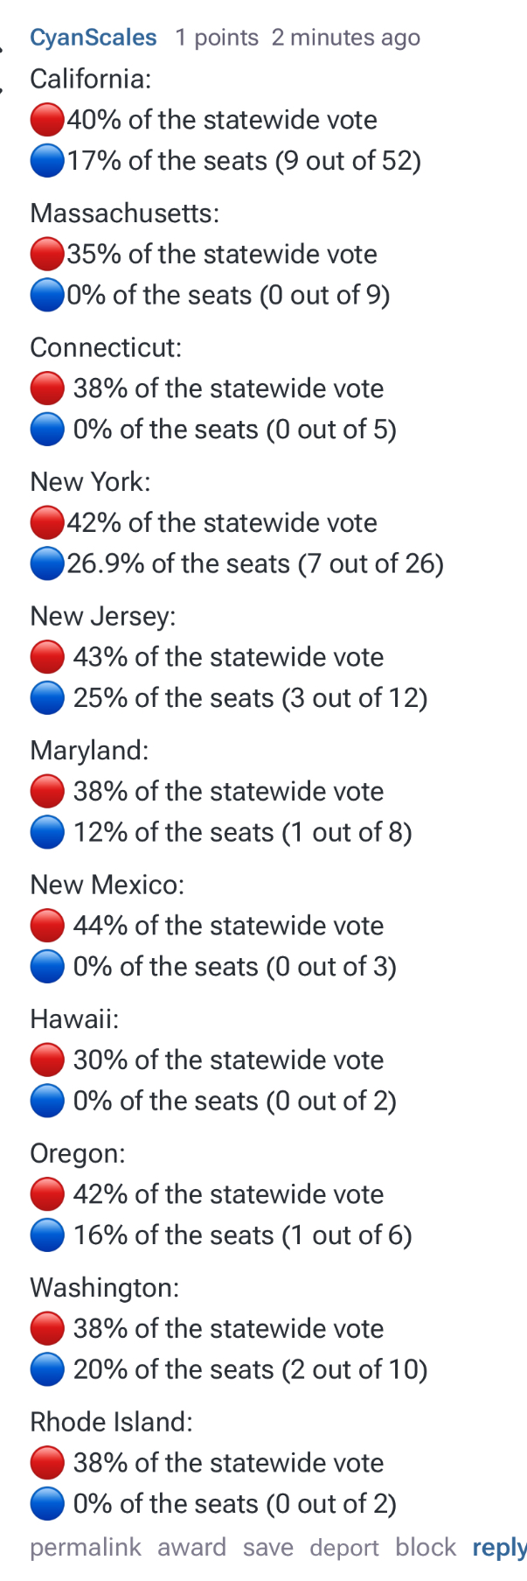Select the red circle in the Oregon entry
Image resolution: width=527 pixels, height=1581 pixels.
47,1194
